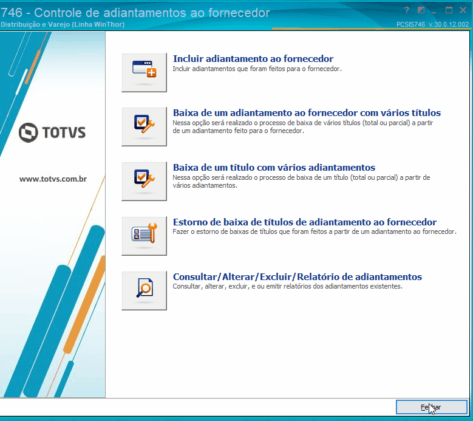The image size is (473, 421).
Task: Click description 'Incluir adiantamentos que foram feitos para o fornecedor.'
Action: click(257, 69)
